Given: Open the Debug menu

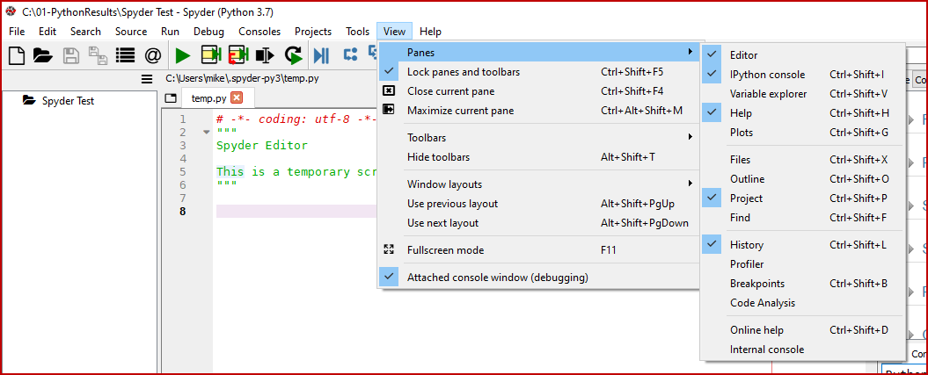Looking at the screenshot, I should coord(208,32).
